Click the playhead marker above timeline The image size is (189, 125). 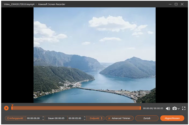coord(12,105)
